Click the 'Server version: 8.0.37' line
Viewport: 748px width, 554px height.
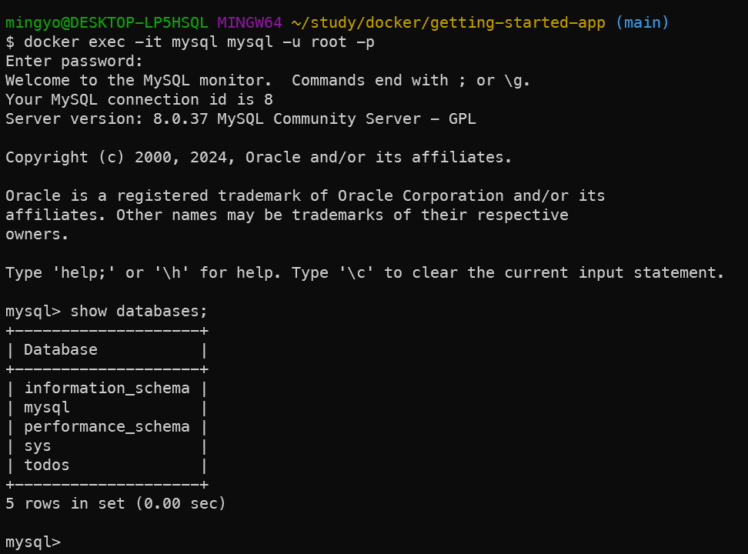(240, 118)
